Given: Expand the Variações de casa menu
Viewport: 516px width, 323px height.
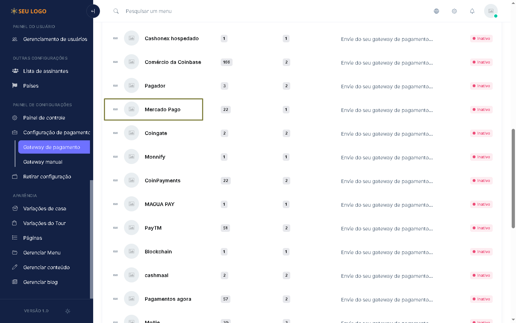Looking at the screenshot, I should click(x=44, y=209).
